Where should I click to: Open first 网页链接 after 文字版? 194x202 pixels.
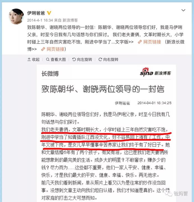[152, 42]
